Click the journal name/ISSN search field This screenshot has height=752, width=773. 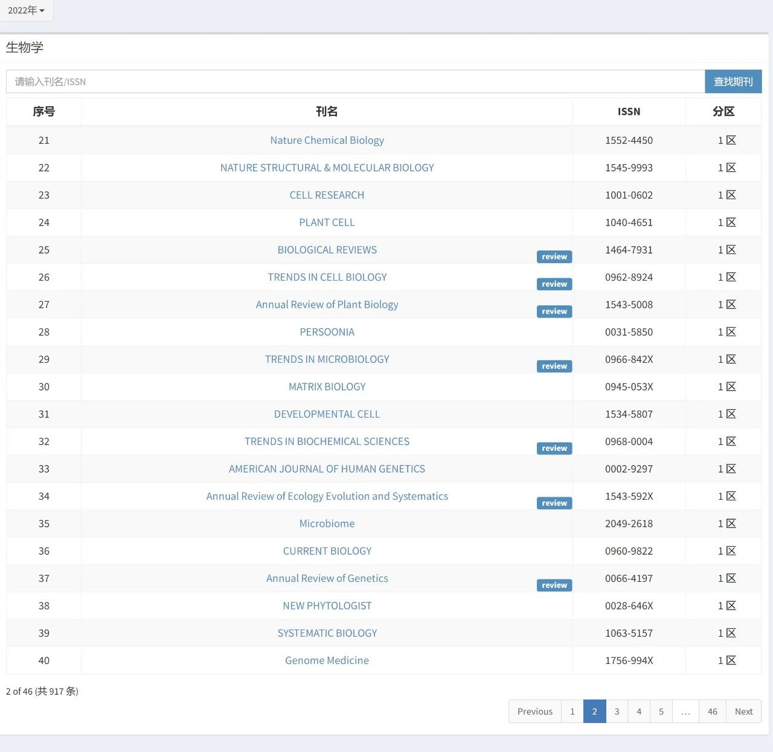pyautogui.click(x=355, y=81)
